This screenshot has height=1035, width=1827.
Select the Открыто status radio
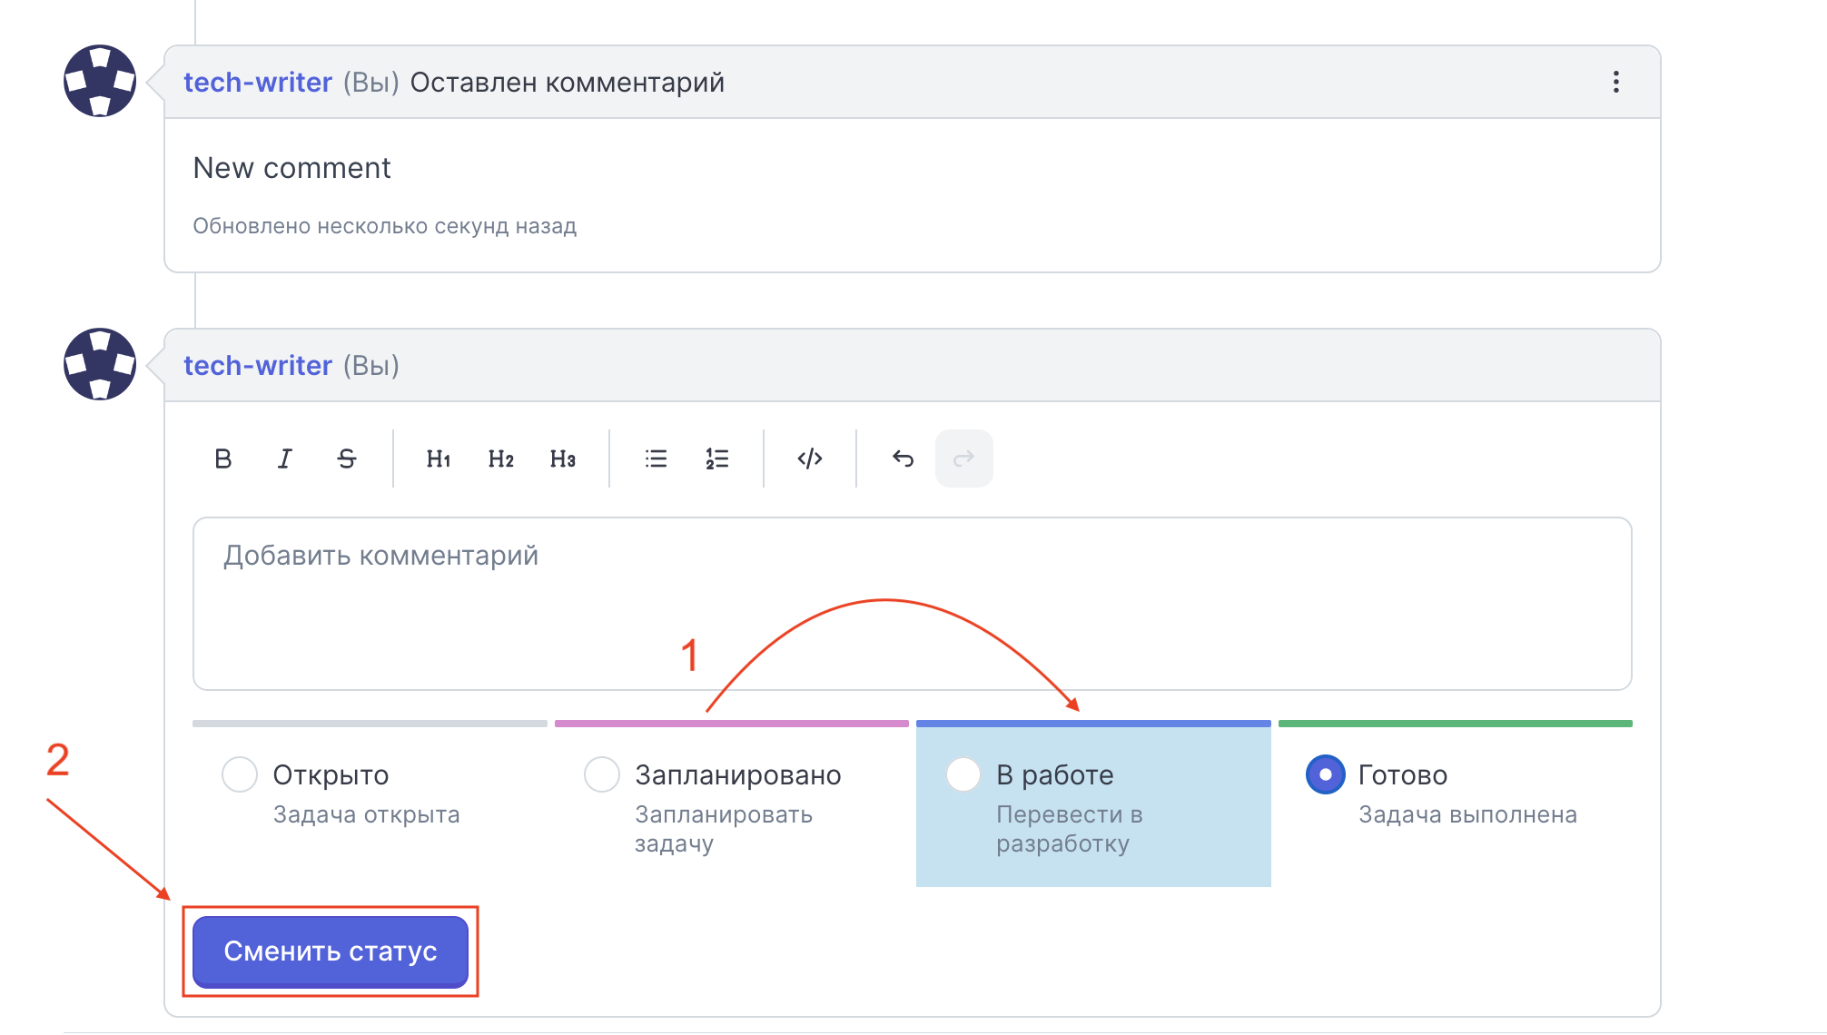pos(240,774)
